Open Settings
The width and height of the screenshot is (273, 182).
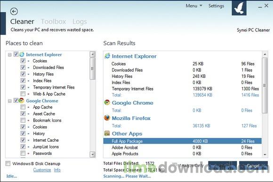pyautogui.click(x=216, y=6)
